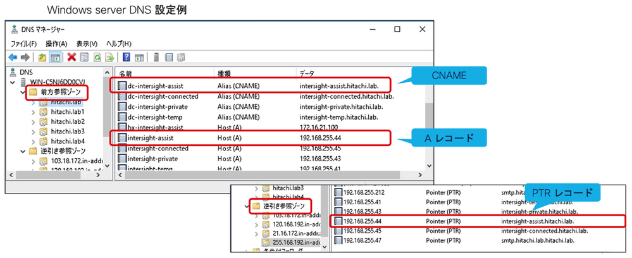Select the dc-intersight-assist record name

click(156, 86)
